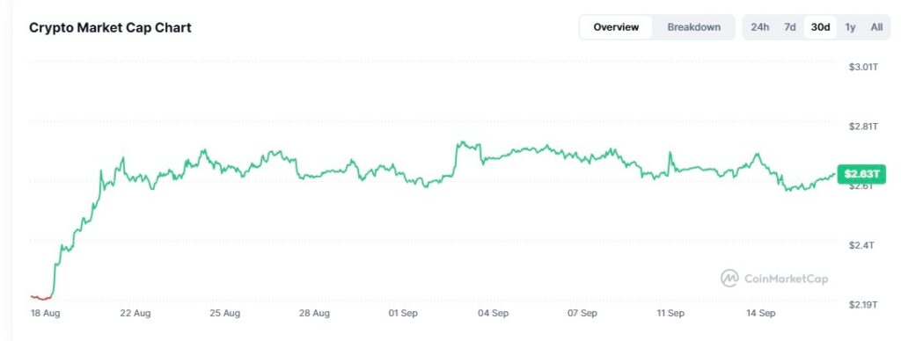
Task: Switch to the Overview tab
Action: coord(616,27)
